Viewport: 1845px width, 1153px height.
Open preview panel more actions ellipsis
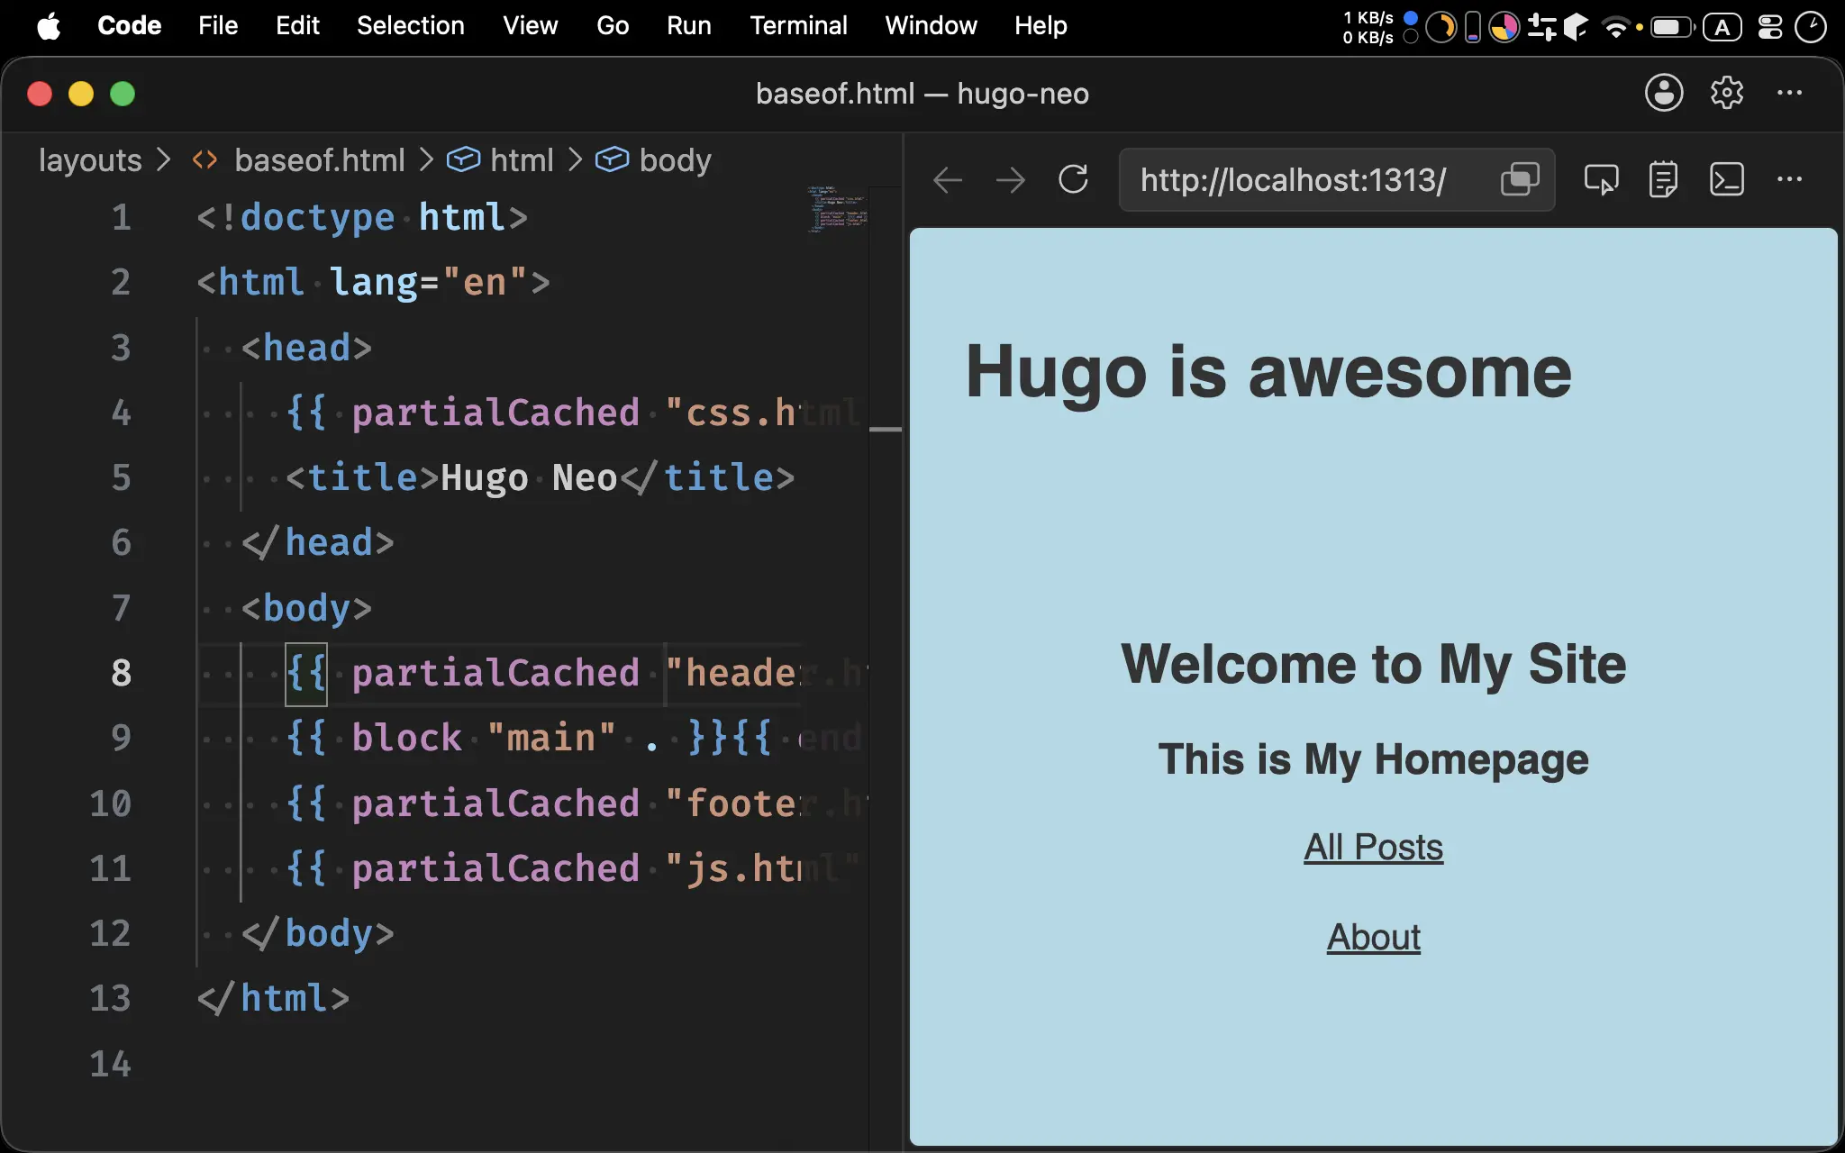coord(1789,179)
